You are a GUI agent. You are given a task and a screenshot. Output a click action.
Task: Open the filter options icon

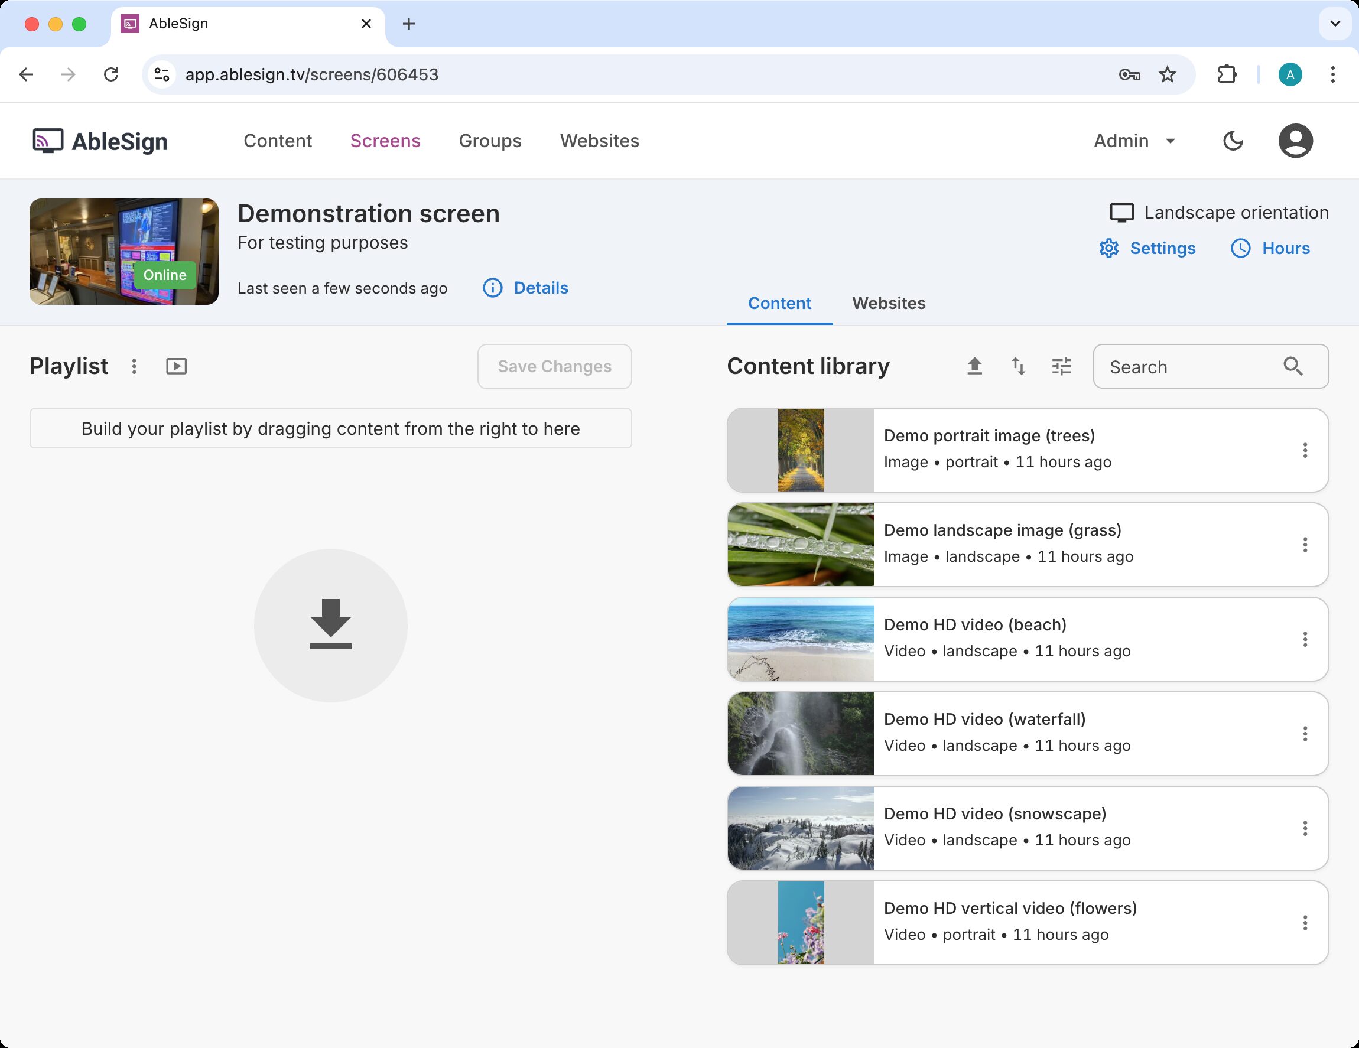(x=1062, y=366)
